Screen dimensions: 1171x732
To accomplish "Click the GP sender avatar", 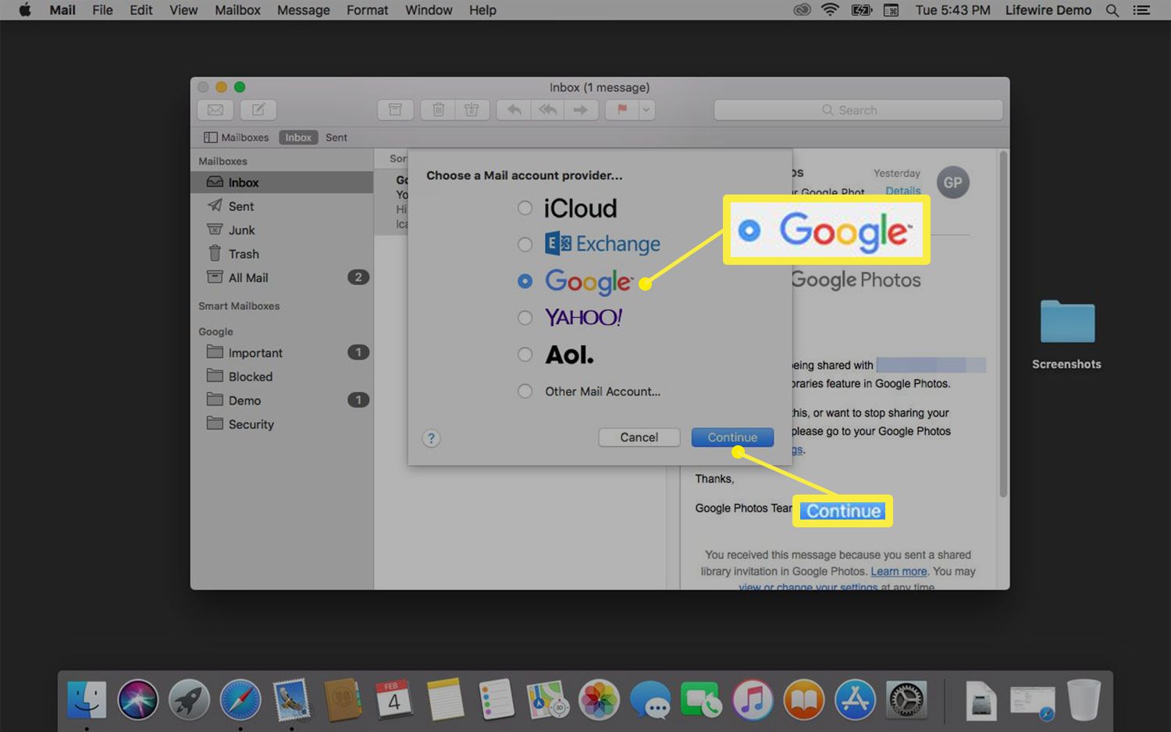I will click(x=952, y=183).
